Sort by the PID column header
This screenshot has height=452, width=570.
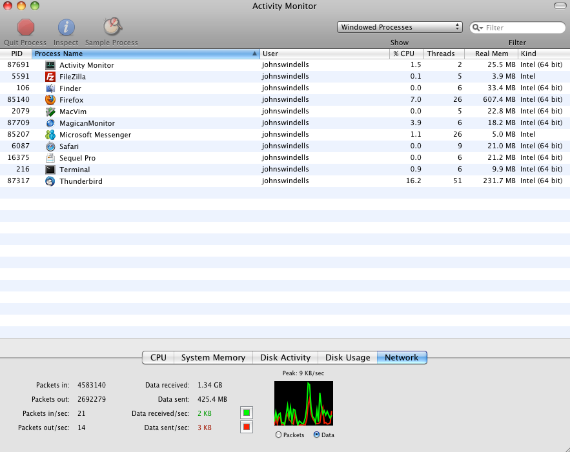[x=16, y=54]
